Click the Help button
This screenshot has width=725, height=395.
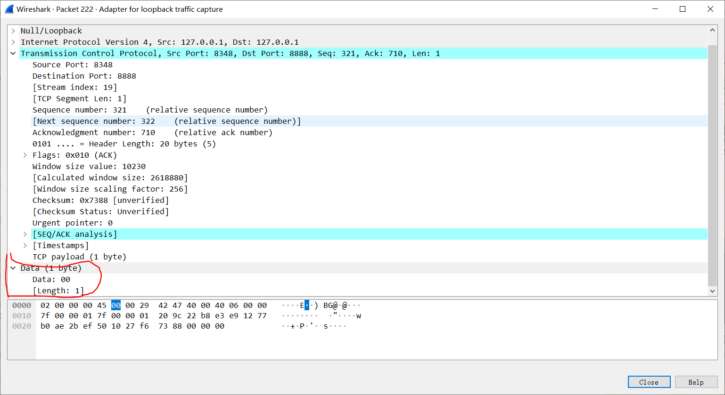point(696,382)
